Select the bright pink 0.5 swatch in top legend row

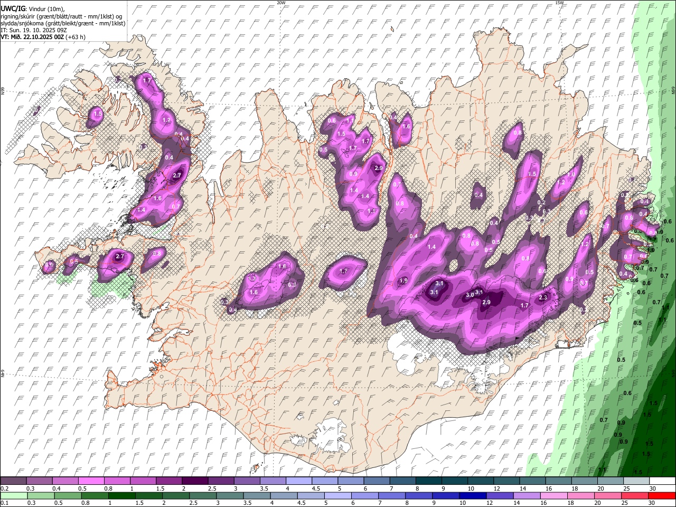pyautogui.click(x=91, y=481)
